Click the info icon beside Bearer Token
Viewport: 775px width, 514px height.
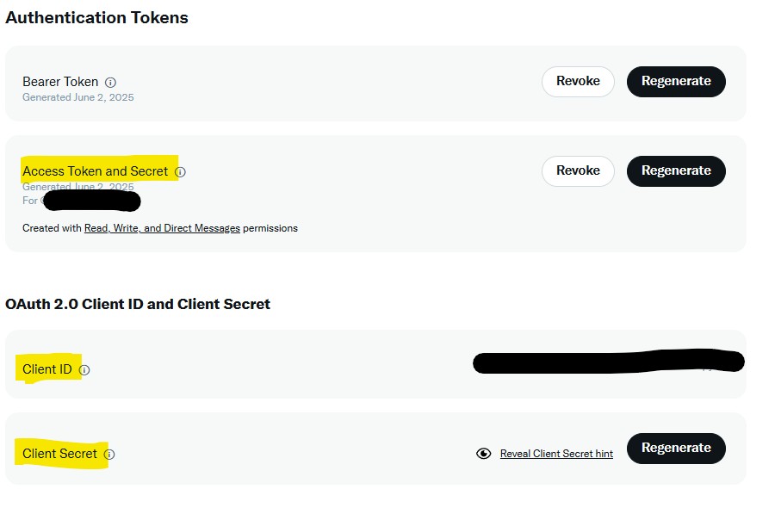pos(111,83)
